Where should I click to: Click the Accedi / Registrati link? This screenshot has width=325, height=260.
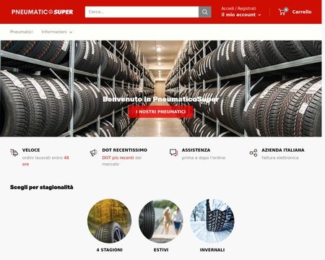point(238,9)
